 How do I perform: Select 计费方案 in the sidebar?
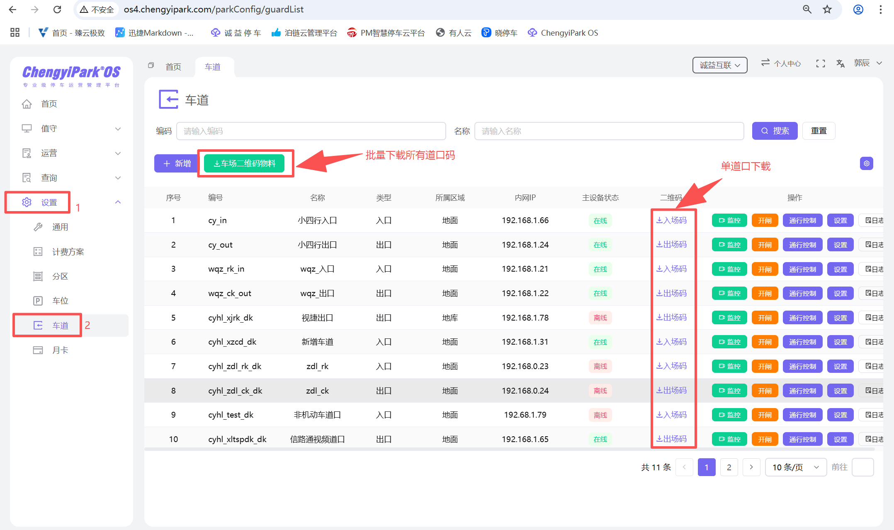click(x=68, y=252)
